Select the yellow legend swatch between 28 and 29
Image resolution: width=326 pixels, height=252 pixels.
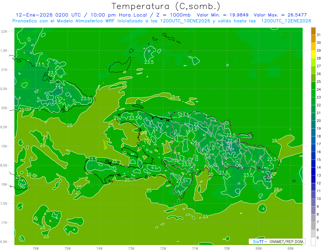313,54
